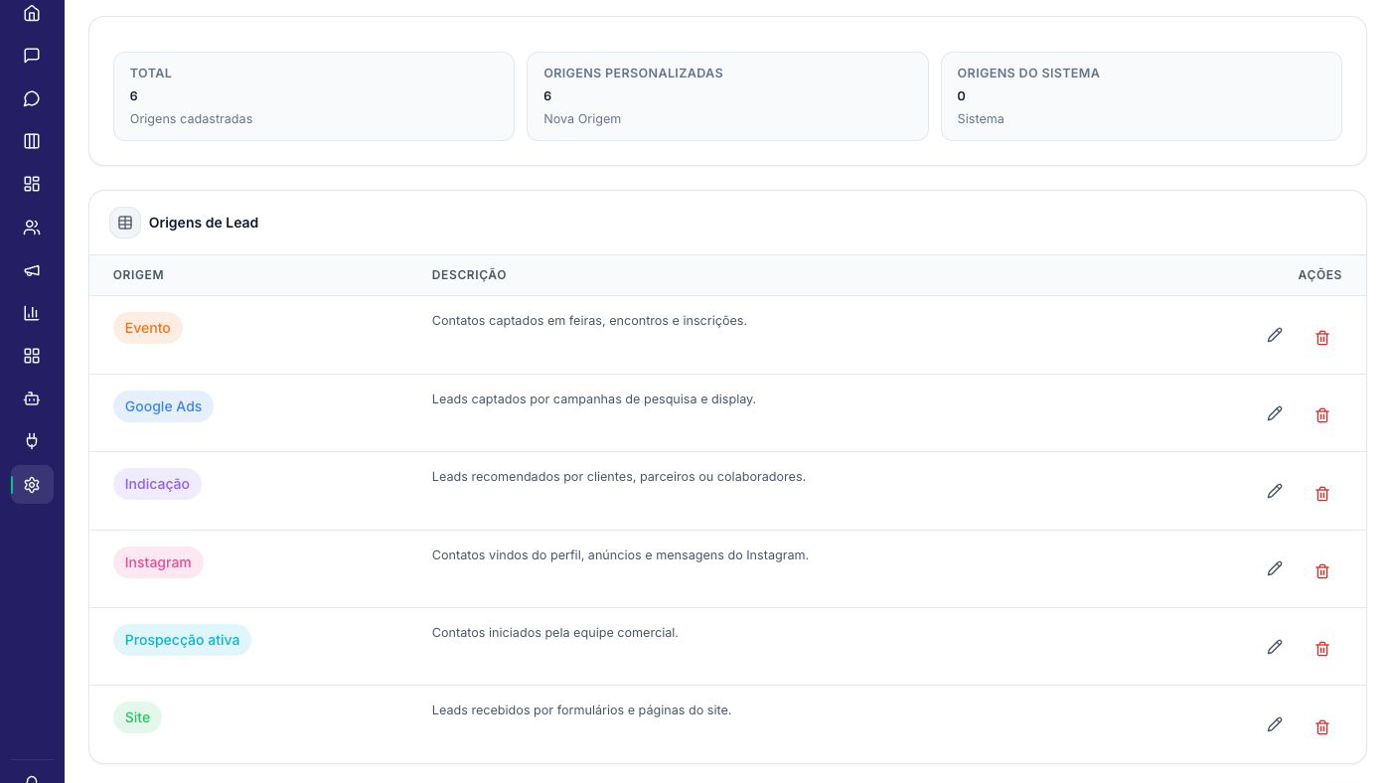Open the bar chart reports icon

32,313
